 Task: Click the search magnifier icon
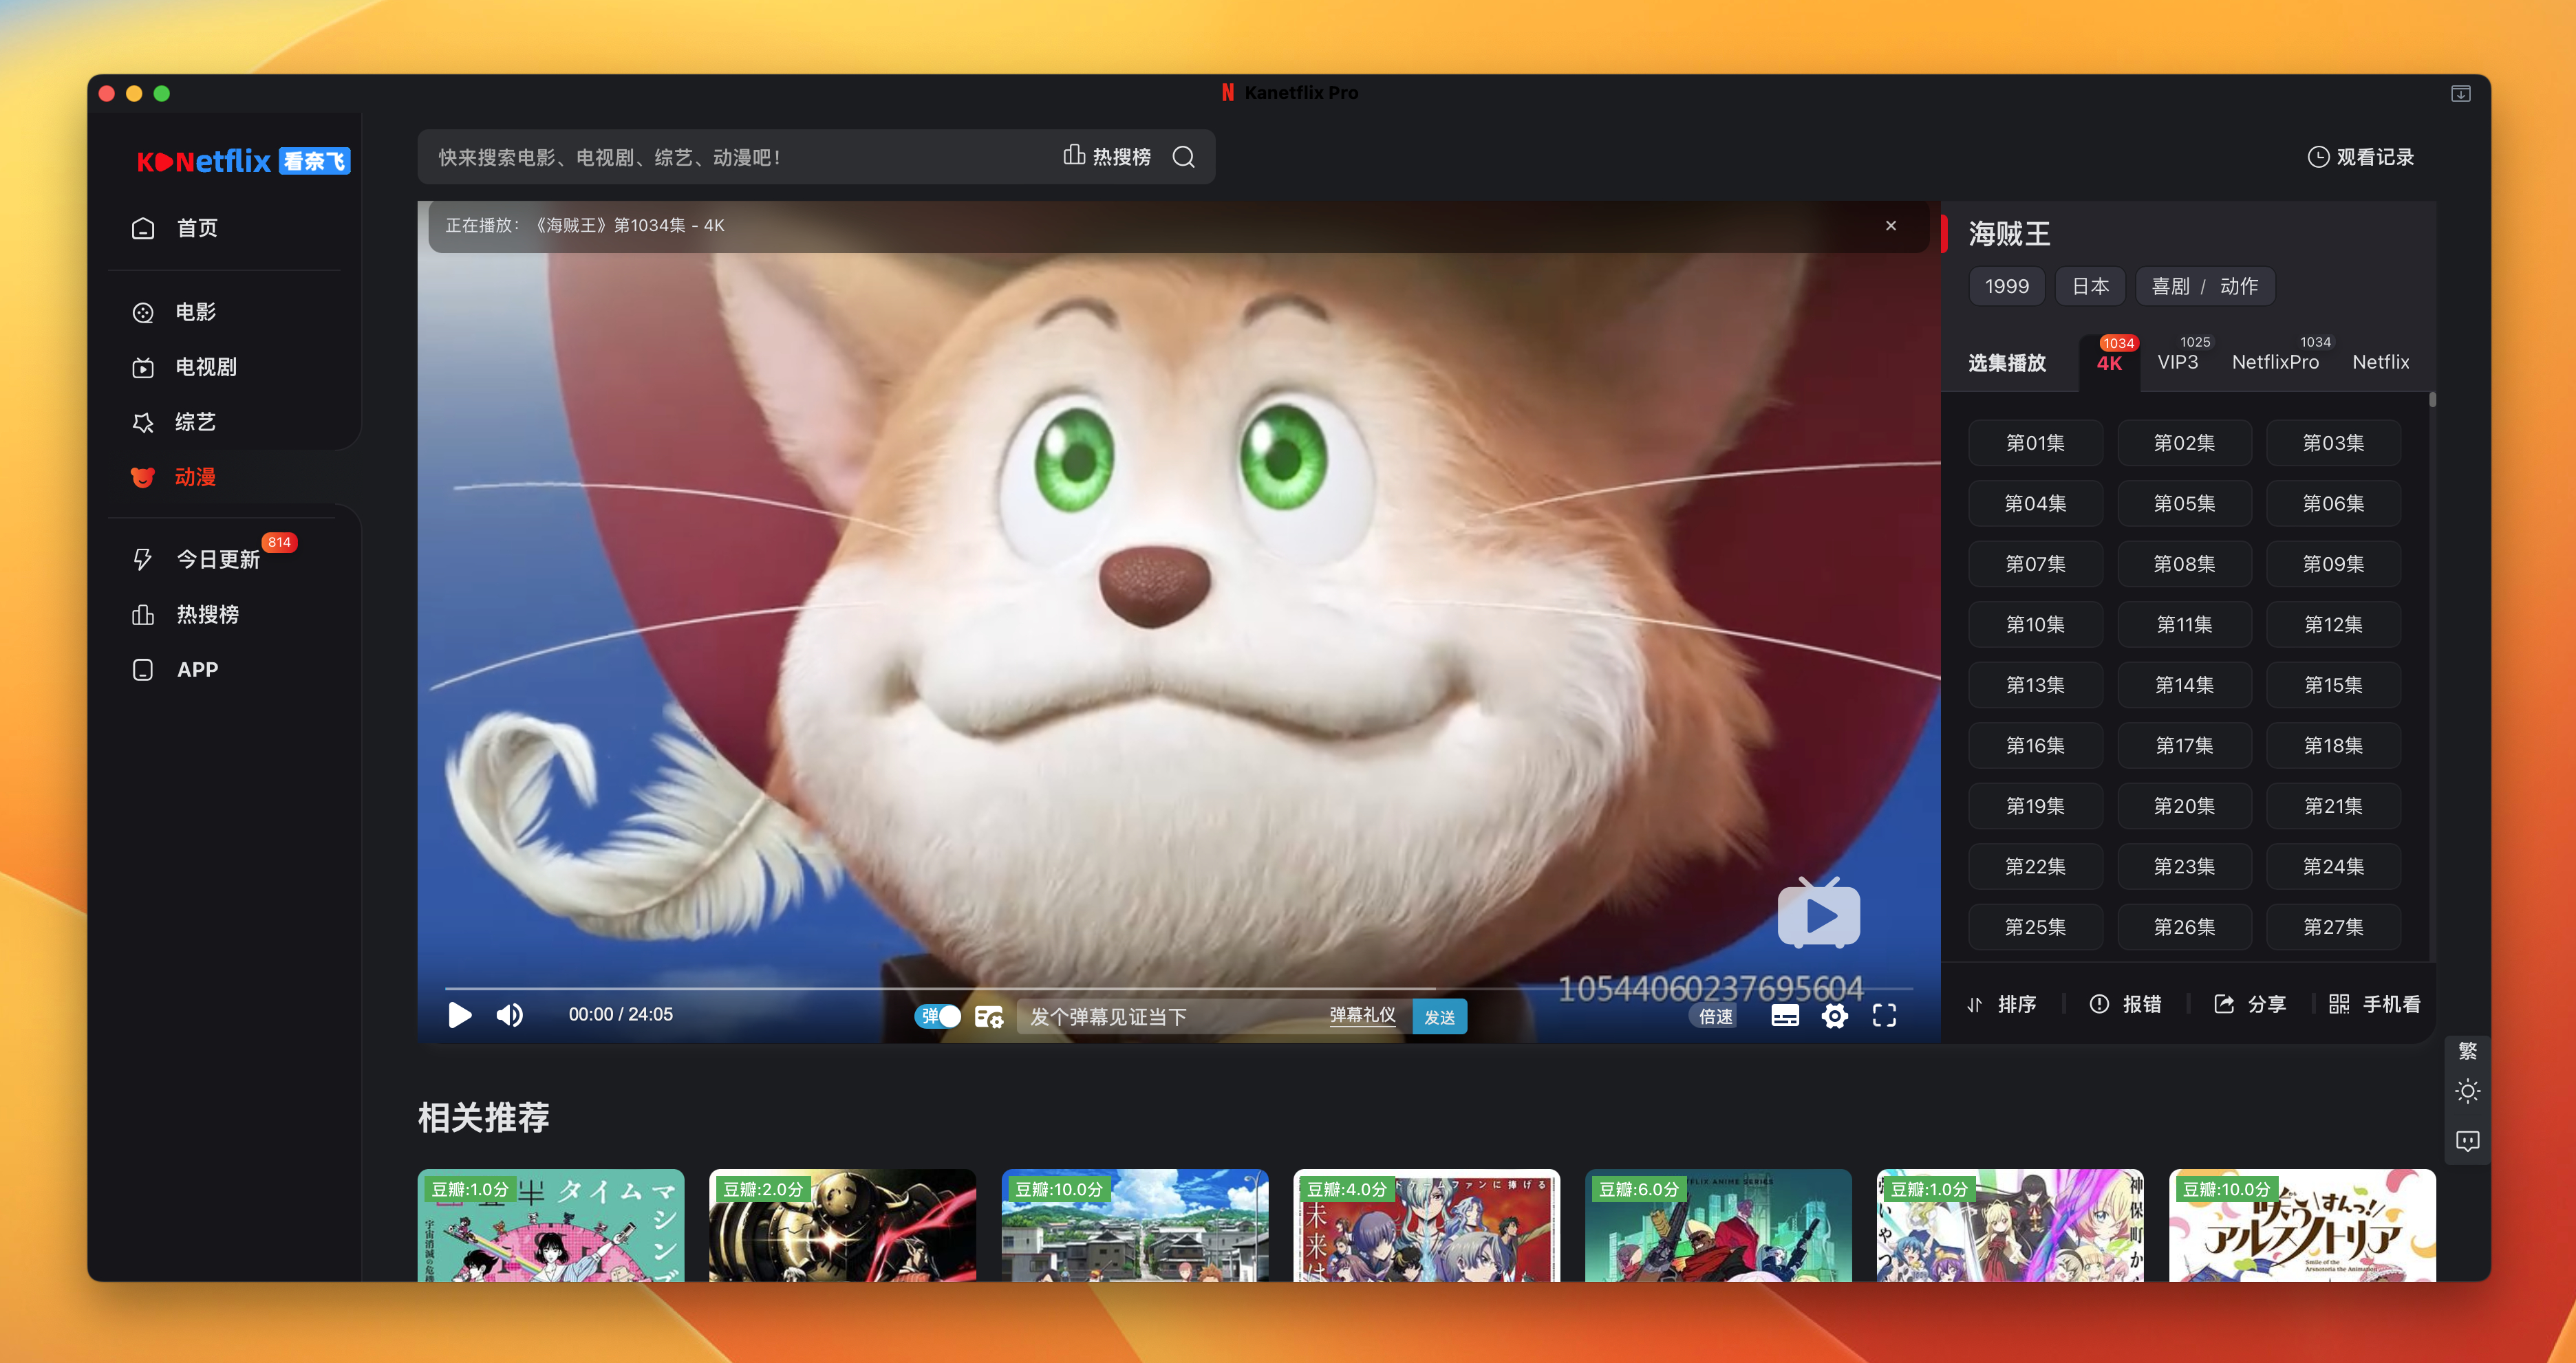coord(1183,157)
